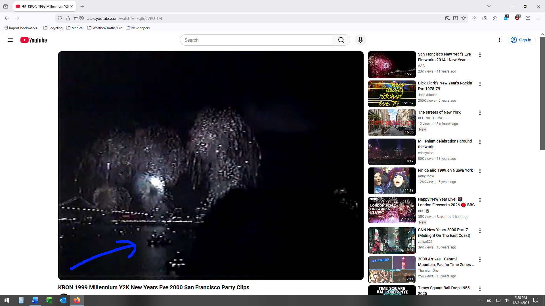Click the Sign in button
545x306 pixels.
[x=521, y=40]
